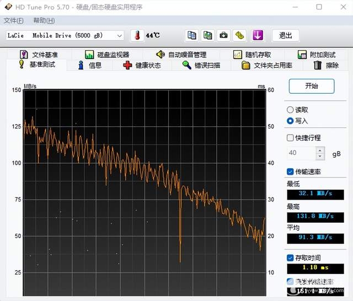Switch to the 附加测试 tab
This screenshot has width=353, height=301.
[x=317, y=55]
